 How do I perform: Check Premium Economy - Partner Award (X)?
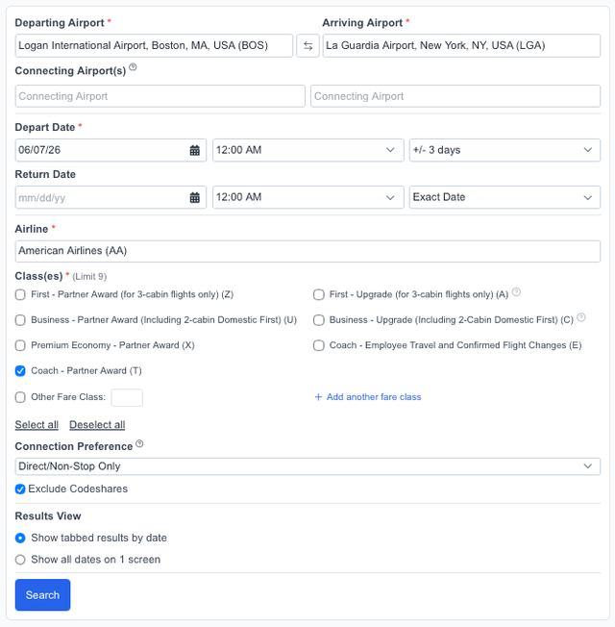pos(20,345)
